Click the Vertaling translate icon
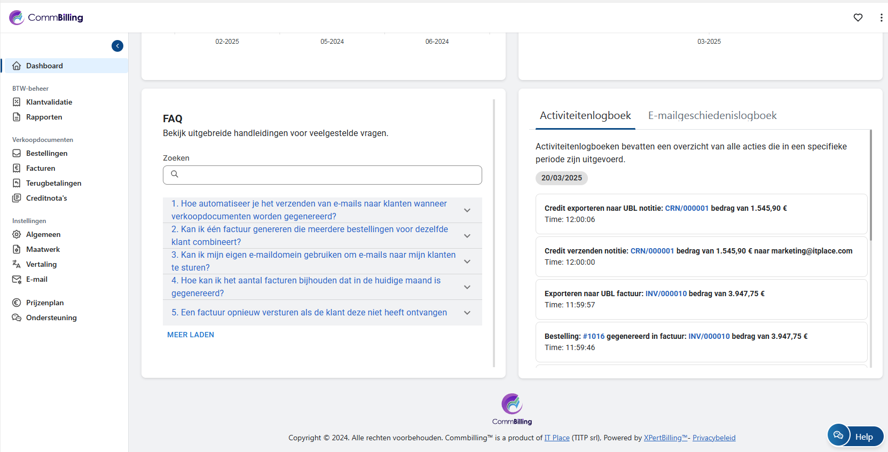Viewport: 888px width, 452px height. coord(17,264)
